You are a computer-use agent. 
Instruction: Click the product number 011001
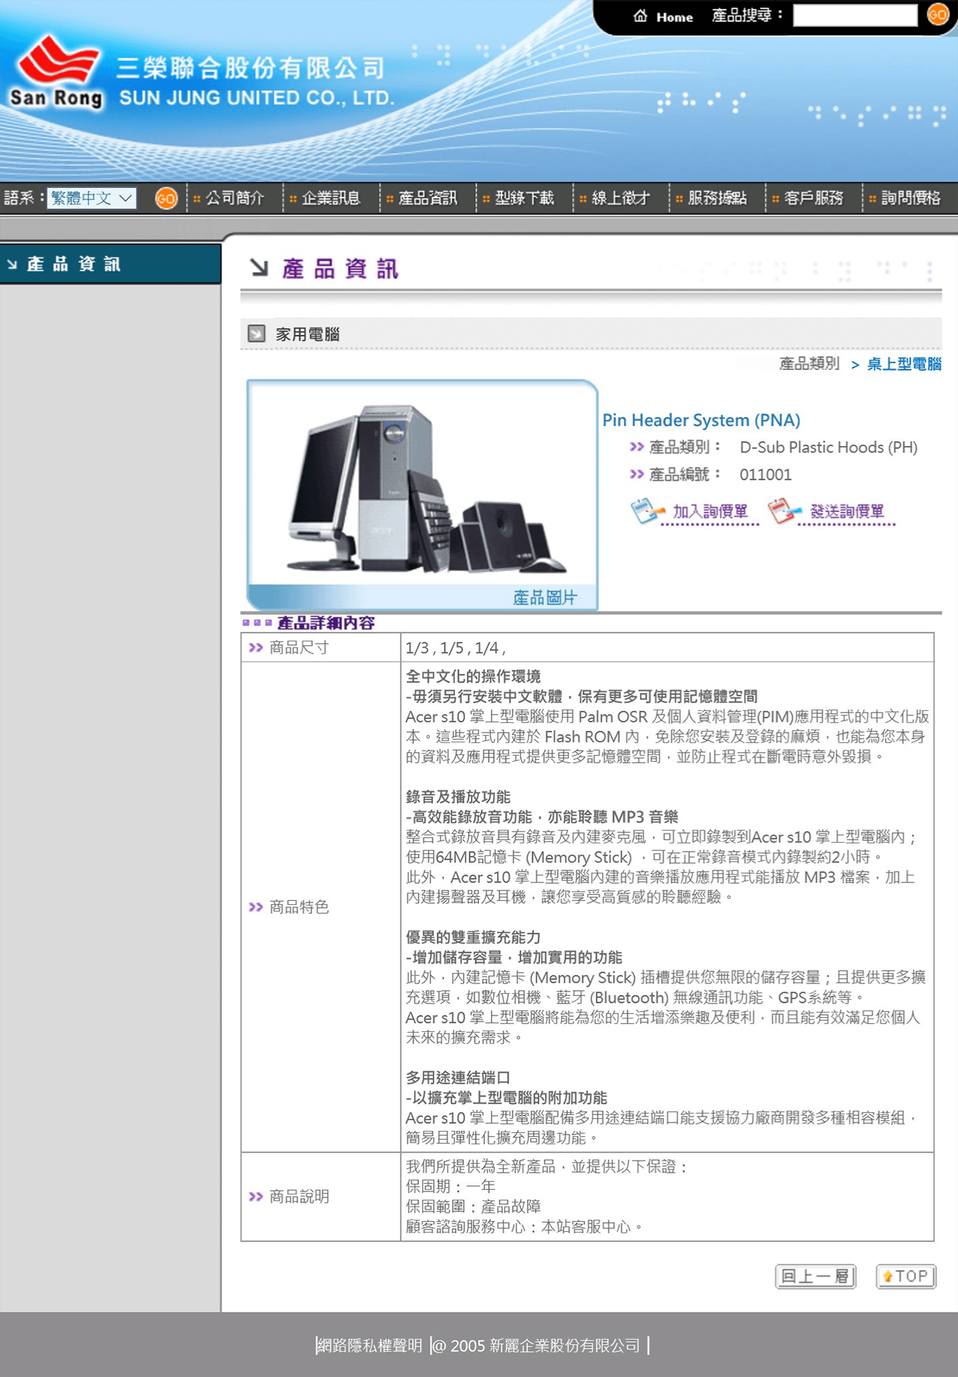766,474
